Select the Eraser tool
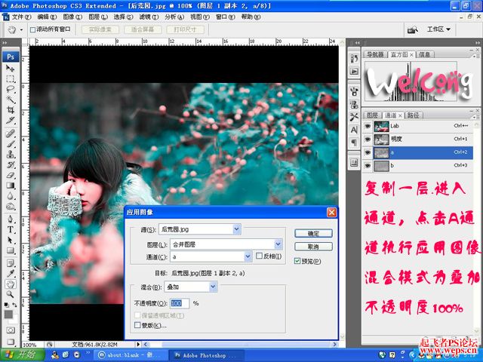 pyautogui.click(x=11, y=175)
